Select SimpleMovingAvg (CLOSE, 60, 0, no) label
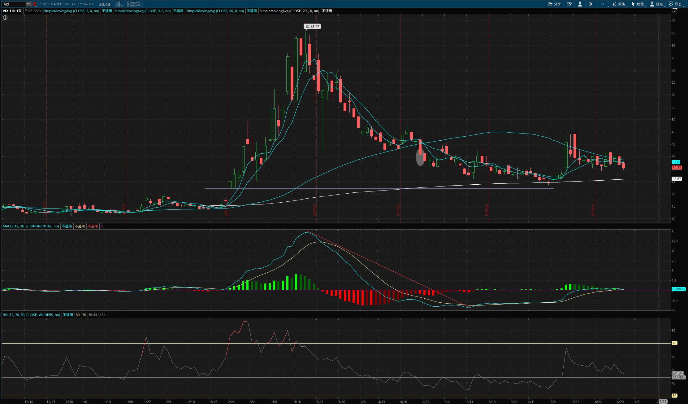 [x=215, y=11]
